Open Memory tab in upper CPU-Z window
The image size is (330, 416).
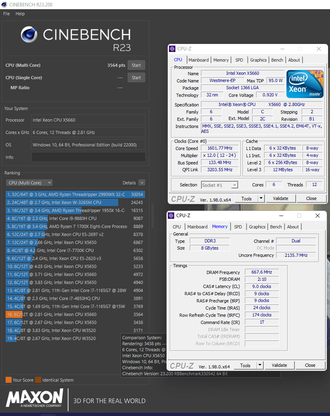click(x=221, y=60)
